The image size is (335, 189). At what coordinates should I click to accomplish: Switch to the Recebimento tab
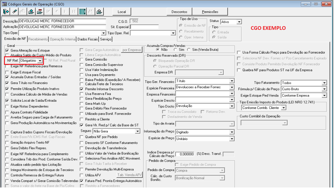(38, 39)
